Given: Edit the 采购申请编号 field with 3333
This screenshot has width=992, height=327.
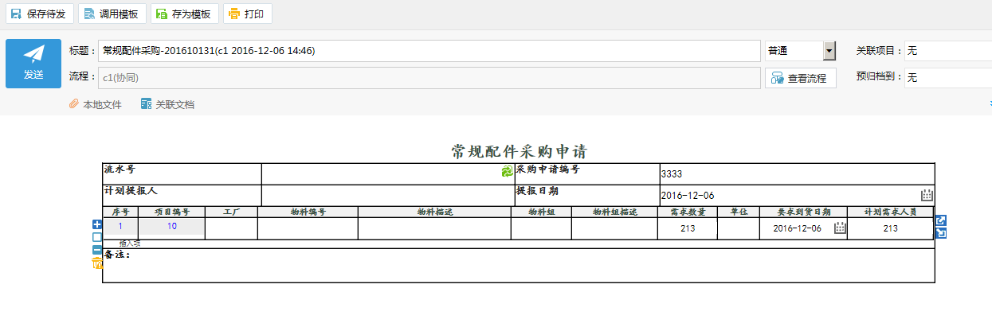Looking at the screenshot, I should (796, 174).
